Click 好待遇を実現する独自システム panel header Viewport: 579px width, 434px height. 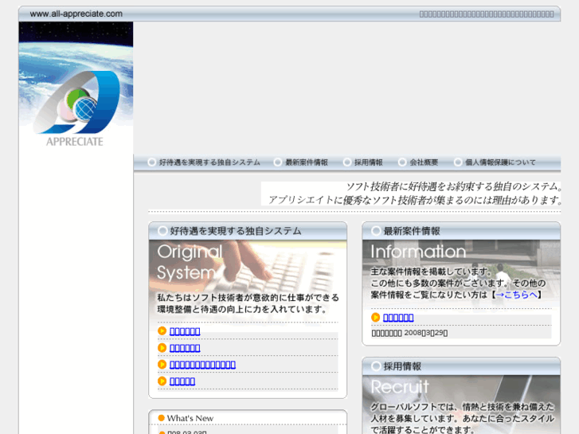click(x=248, y=231)
